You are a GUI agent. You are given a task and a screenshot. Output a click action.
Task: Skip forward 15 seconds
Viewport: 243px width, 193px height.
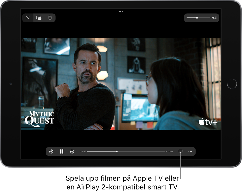click(72, 151)
